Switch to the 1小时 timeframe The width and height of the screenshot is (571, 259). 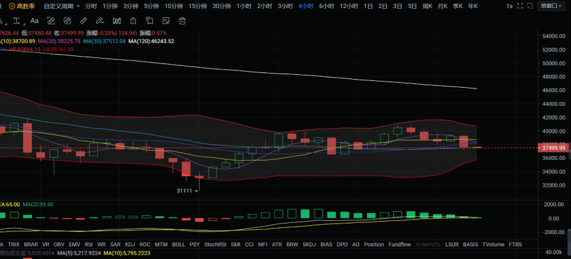coord(244,6)
